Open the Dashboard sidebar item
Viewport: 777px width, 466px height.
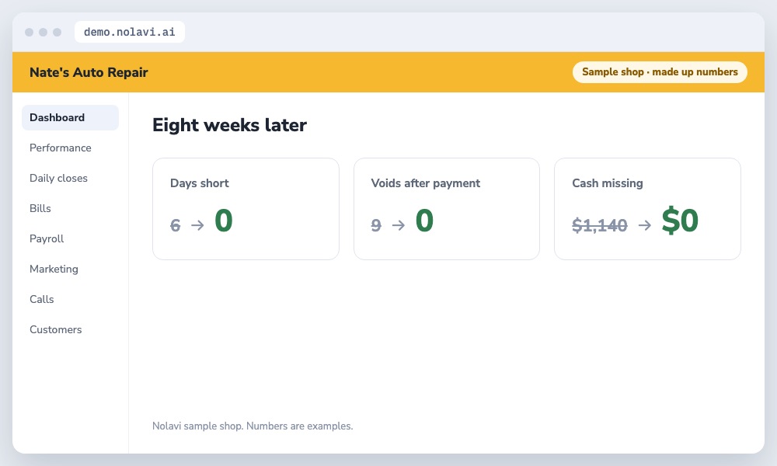pyautogui.click(x=70, y=117)
